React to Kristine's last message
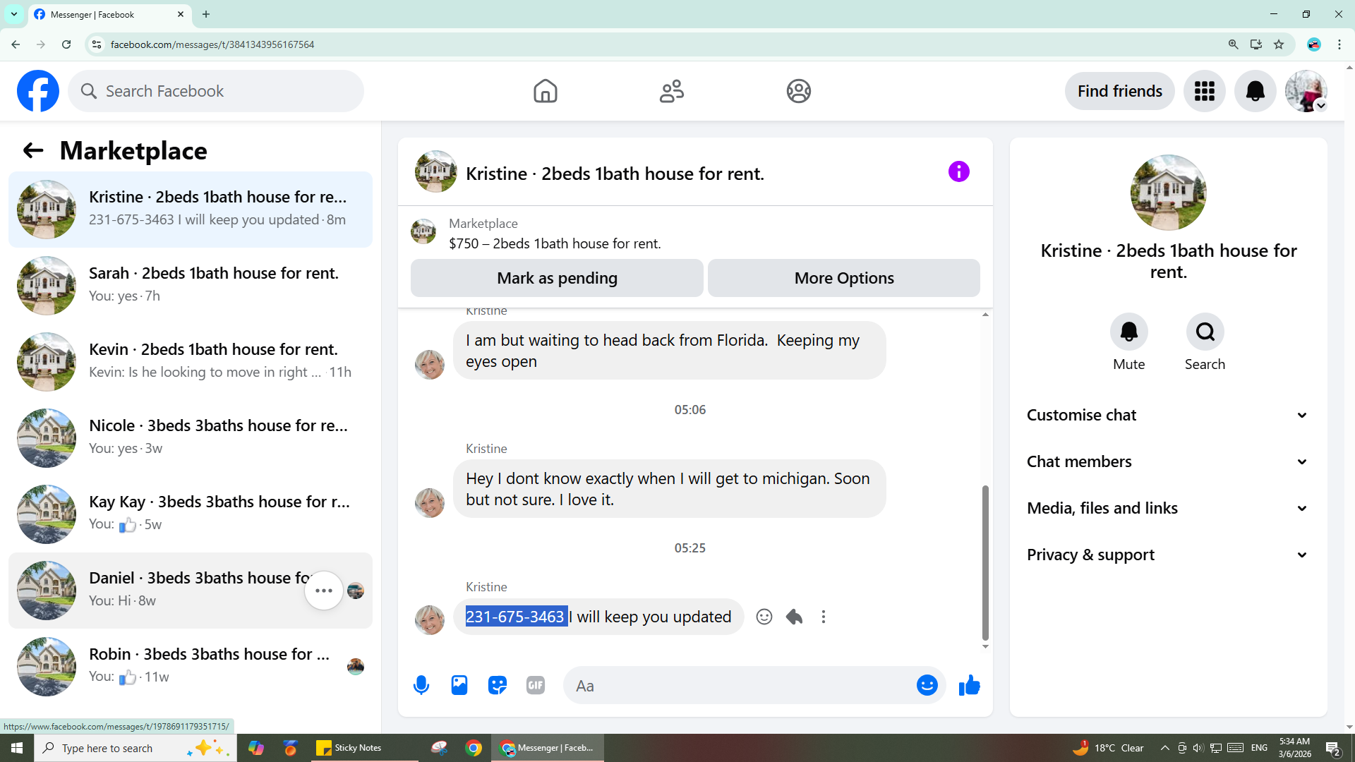 tap(764, 617)
